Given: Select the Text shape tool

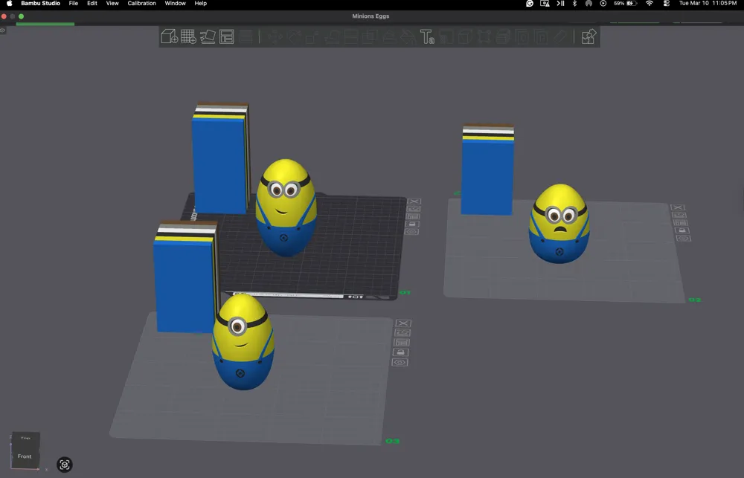Looking at the screenshot, I should click(x=427, y=36).
